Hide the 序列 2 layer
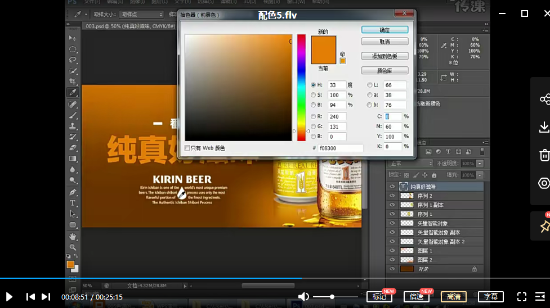550x308 pixels. pos(392,196)
